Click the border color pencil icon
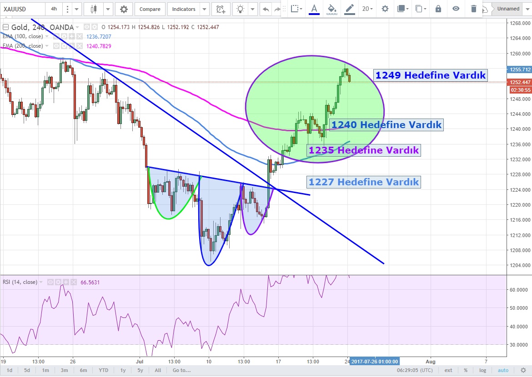Viewport: 532px width, 377px height. pyautogui.click(x=349, y=9)
